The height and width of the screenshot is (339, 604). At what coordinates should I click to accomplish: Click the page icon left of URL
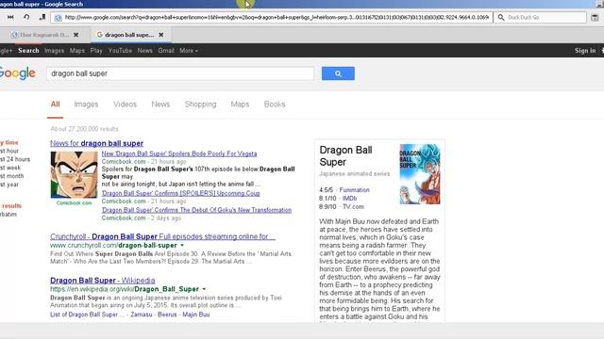click(58, 18)
